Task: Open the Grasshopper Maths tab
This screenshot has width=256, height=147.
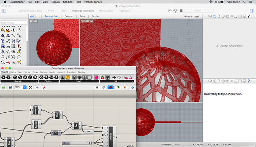Action: 13,72
